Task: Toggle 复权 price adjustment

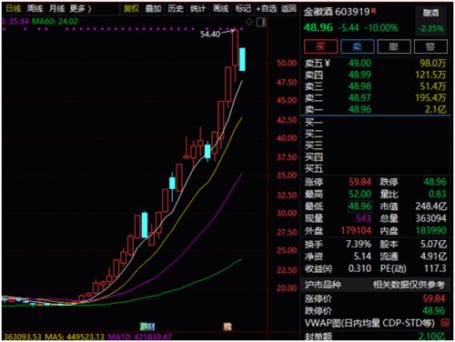Action: [x=131, y=8]
